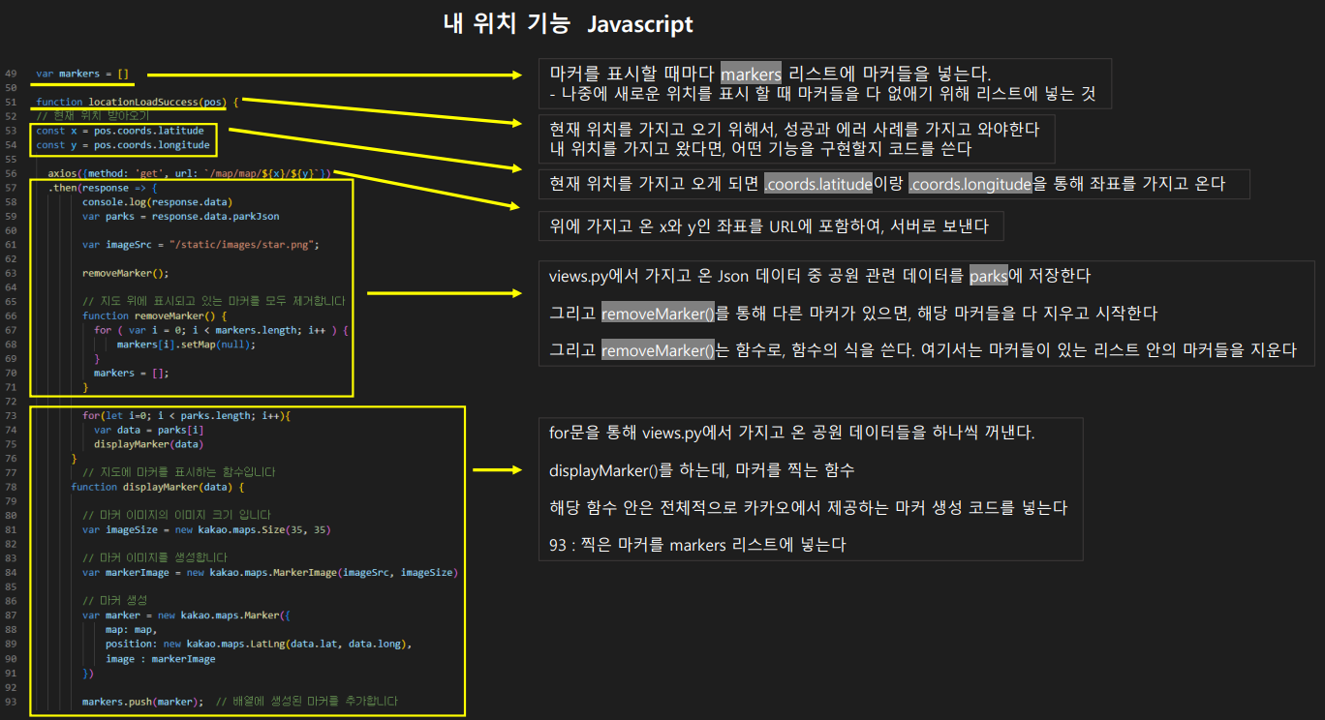Image resolution: width=1325 pixels, height=720 pixels.
Task: Click note "for문을 통해 views.py에서 가지고 온..."
Action: (x=791, y=433)
